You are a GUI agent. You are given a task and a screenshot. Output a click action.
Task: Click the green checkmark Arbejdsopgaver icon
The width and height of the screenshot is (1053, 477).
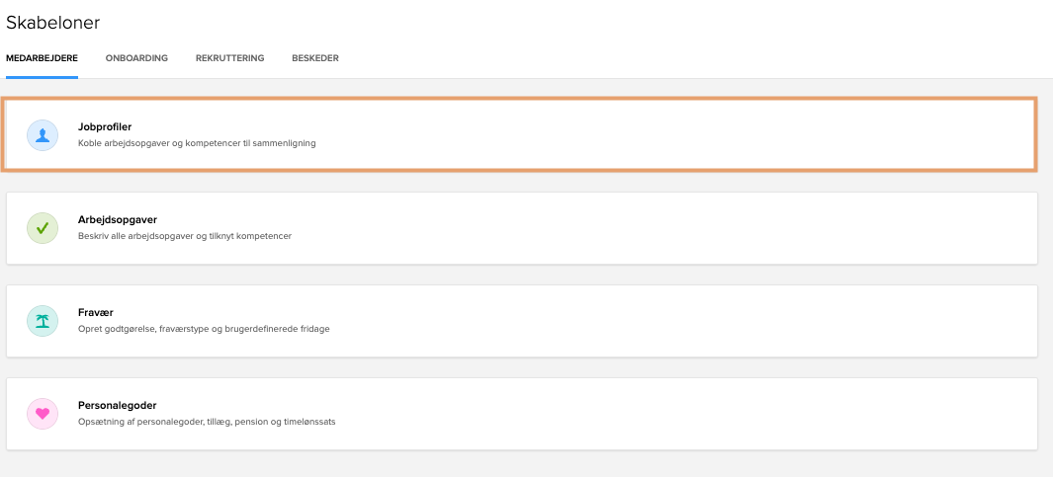click(x=43, y=228)
